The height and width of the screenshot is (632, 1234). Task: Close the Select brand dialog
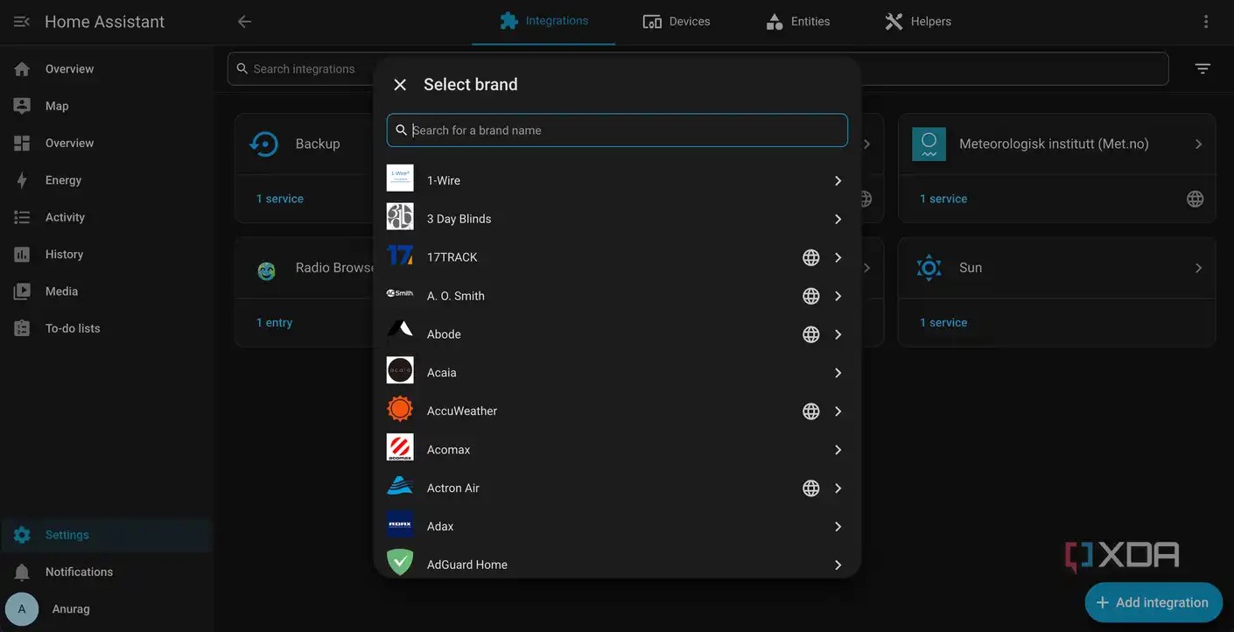400,85
